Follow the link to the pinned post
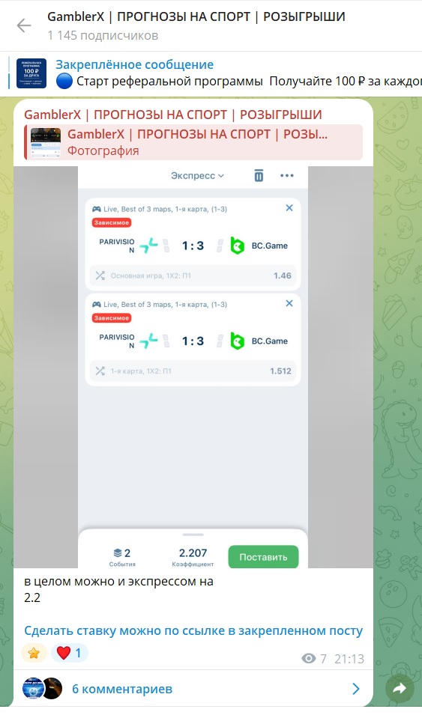Viewport: 422px width, 715px height. point(193,631)
